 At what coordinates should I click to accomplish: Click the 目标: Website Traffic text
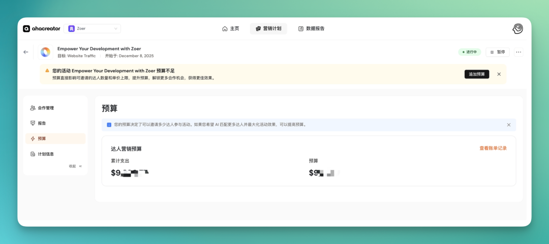76,56
